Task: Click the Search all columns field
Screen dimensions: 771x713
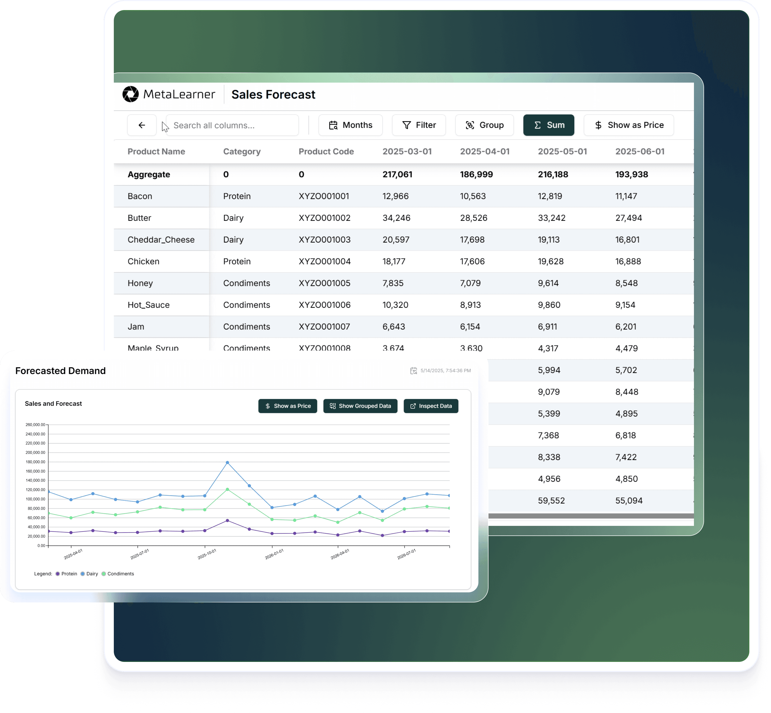Action: (x=232, y=125)
